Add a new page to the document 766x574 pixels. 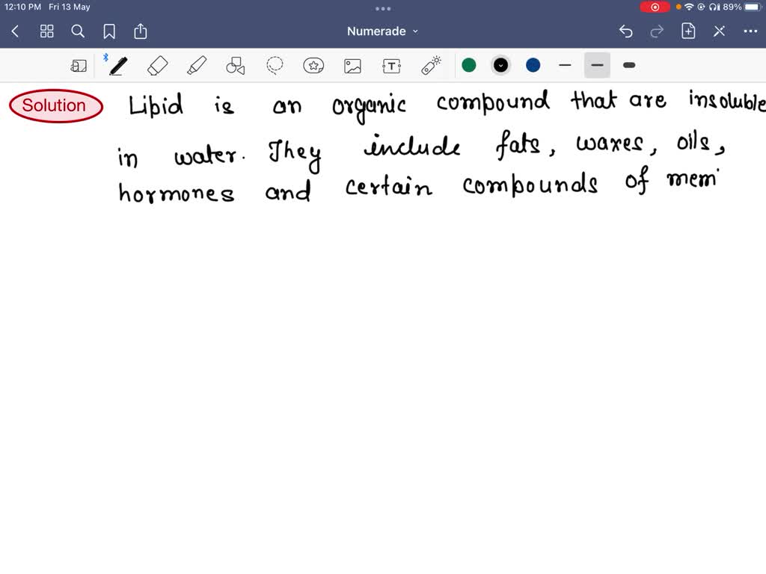687,31
